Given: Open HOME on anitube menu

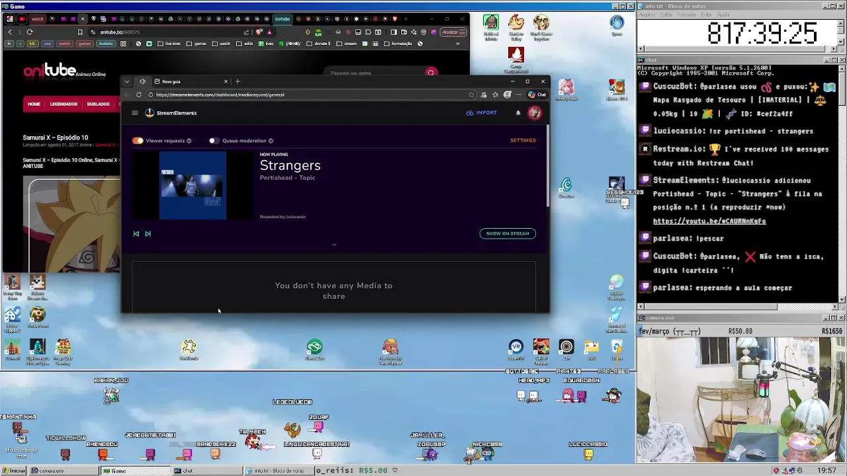Looking at the screenshot, I should [34, 104].
